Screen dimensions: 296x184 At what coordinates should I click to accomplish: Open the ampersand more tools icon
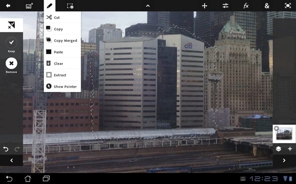pos(267,6)
